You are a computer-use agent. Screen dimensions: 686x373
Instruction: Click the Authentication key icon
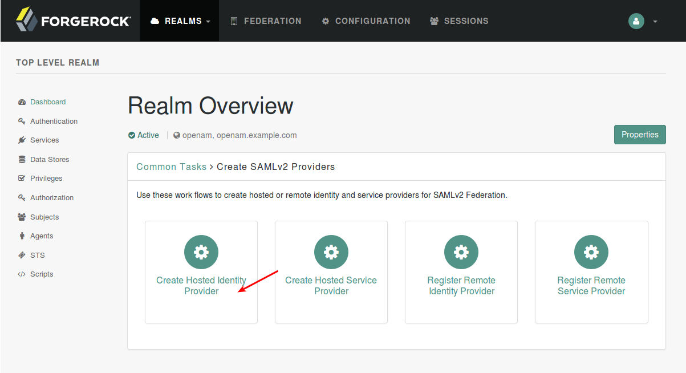point(22,121)
